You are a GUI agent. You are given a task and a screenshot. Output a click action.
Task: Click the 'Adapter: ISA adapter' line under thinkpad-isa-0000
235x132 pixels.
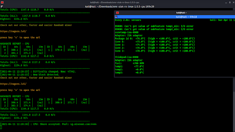point(129,60)
